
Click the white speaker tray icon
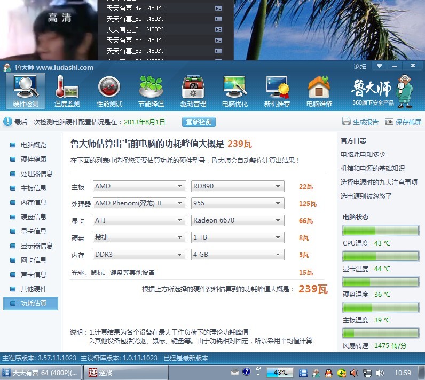380,373
